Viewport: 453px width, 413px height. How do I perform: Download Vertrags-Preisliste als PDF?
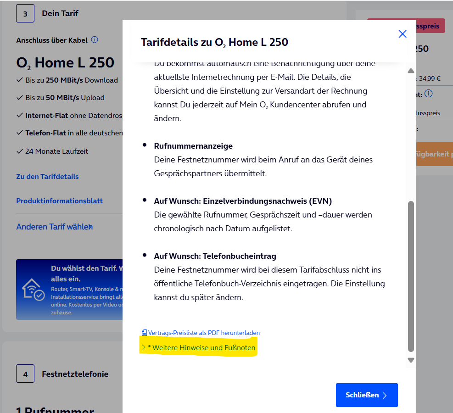tap(204, 333)
